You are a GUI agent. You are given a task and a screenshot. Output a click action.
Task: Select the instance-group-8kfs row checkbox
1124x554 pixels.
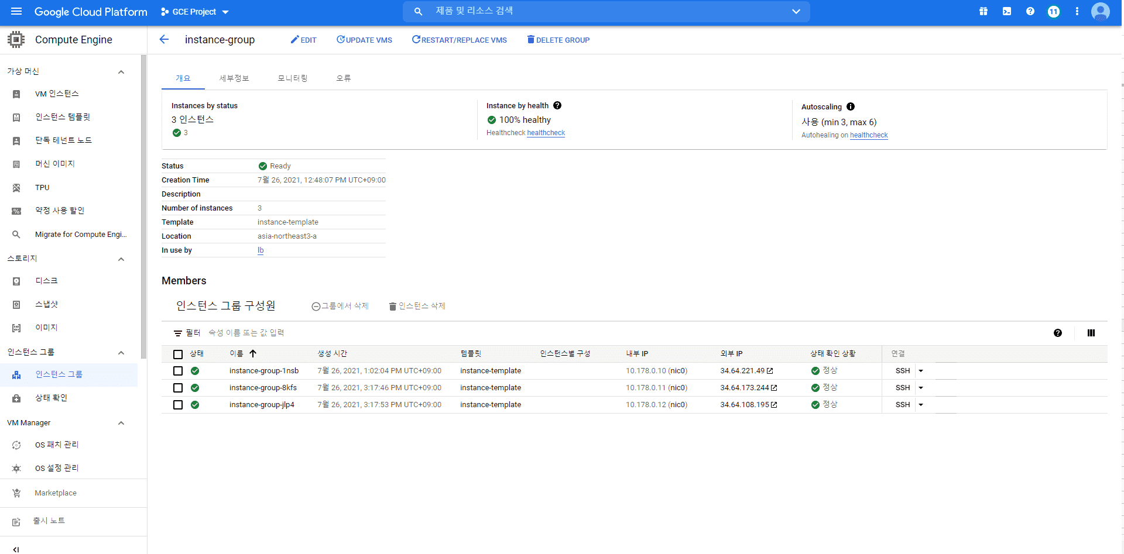point(178,388)
